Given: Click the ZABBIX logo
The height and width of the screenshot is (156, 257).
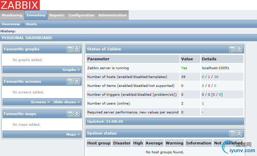Looking at the screenshot, I should [20, 5].
